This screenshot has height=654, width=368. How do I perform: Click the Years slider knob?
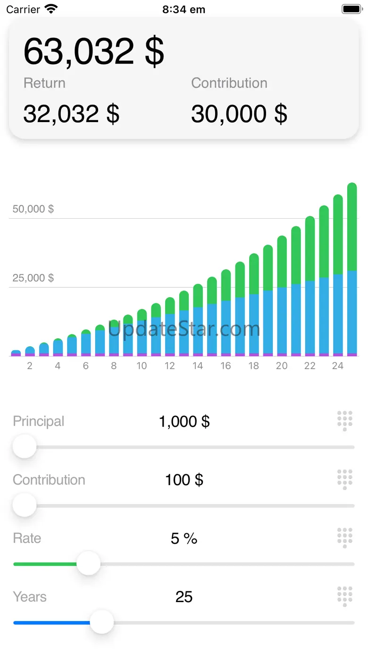coord(102,622)
